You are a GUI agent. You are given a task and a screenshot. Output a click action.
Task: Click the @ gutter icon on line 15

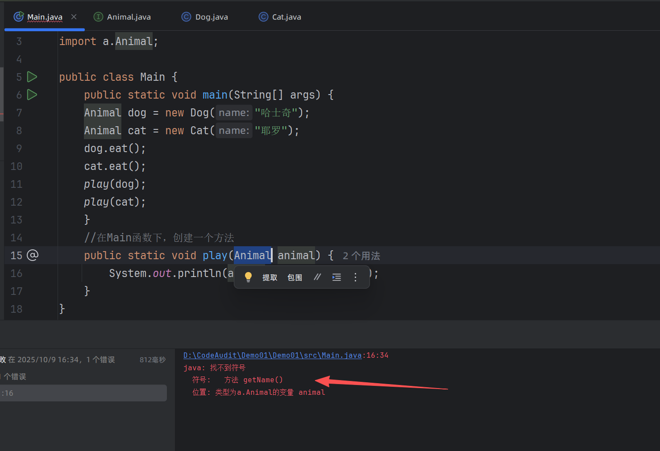pyautogui.click(x=33, y=255)
